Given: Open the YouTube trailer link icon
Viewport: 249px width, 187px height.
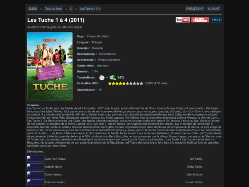Looking at the screenshot, I should (x=183, y=20).
